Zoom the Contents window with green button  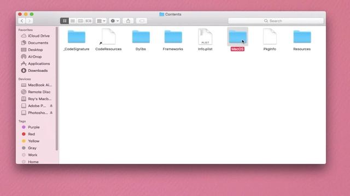[x=32, y=14]
